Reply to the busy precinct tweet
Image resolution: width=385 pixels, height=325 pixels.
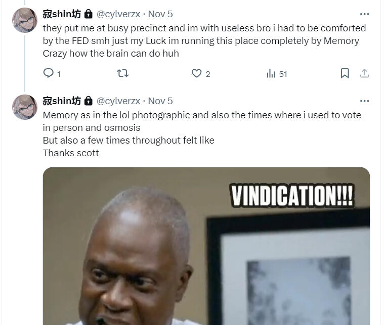pos(49,74)
